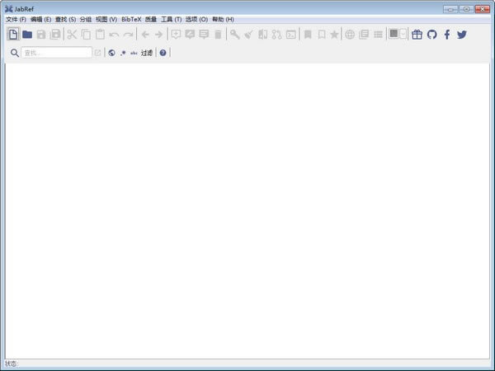The height and width of the screenshot is (371, 495).
Task: Expand the 选项 (O) menu
Action: pos(197,19)
